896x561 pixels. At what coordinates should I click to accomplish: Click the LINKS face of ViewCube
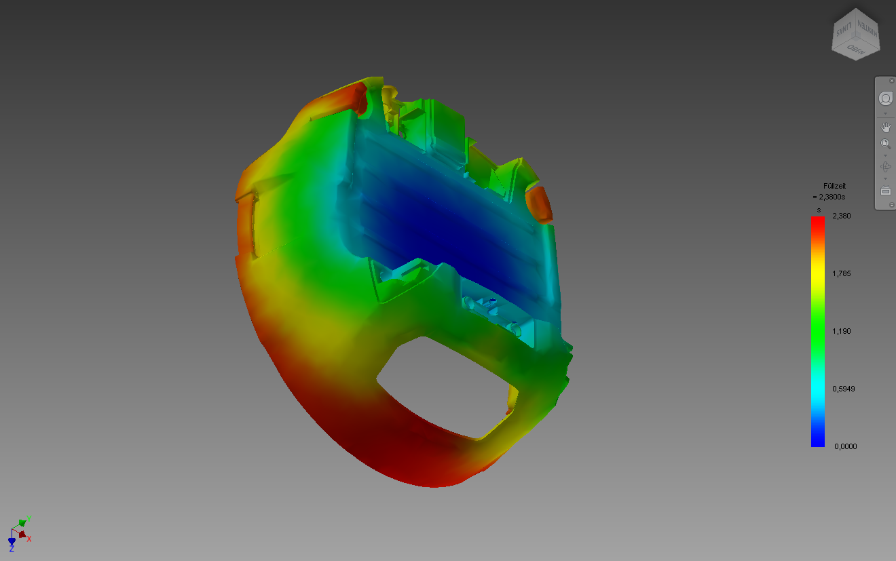pos(844,29)
